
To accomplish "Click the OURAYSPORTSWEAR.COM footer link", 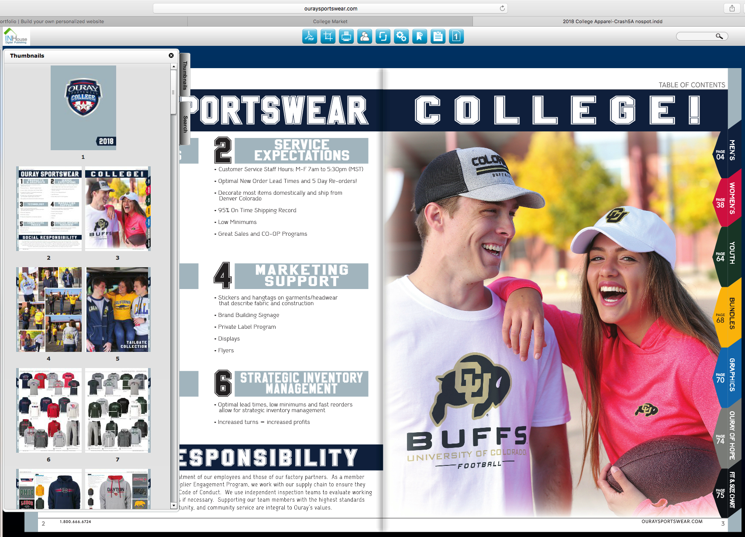I will pyautogui.click(x=672, y=522).
